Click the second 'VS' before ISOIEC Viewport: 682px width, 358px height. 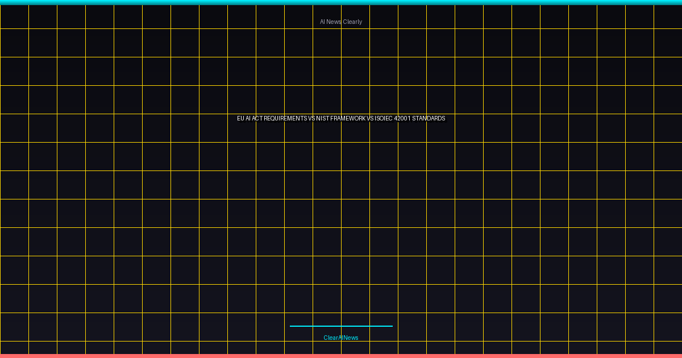pyautogui.click(x=370, y=118)
